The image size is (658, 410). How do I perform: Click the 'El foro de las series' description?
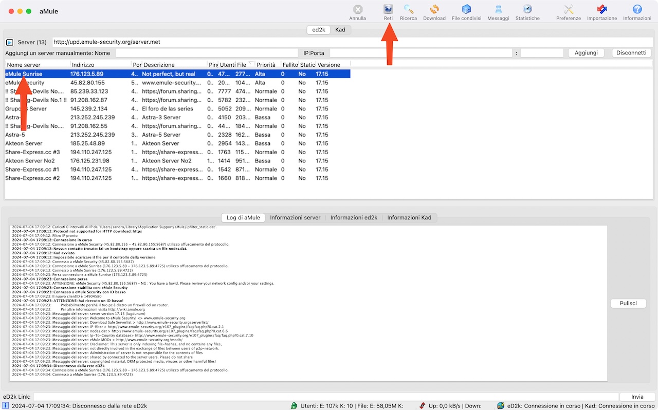168,109
